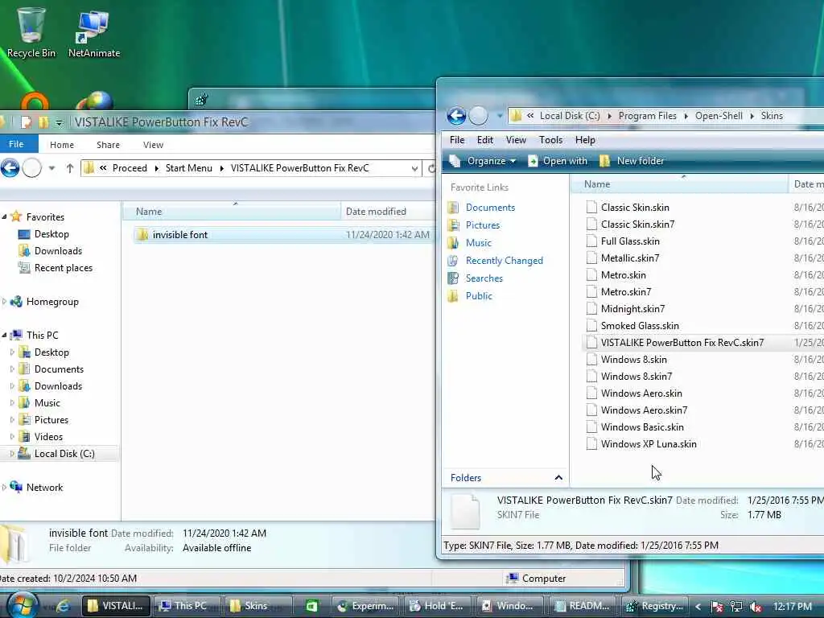Viewport: 824px width, 618px height.
Task: Open address bar history dropdown in VISTALIKE window
Action: click(x=414, y=168)
